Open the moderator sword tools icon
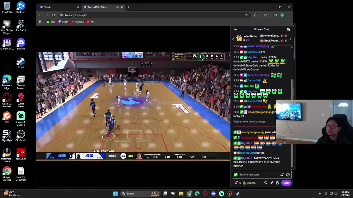 (272, 183)
